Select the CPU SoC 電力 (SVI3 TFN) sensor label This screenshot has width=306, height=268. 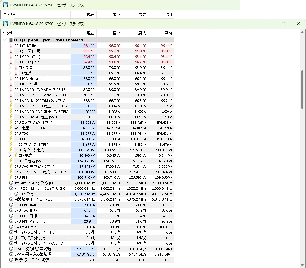pos(34,166)
